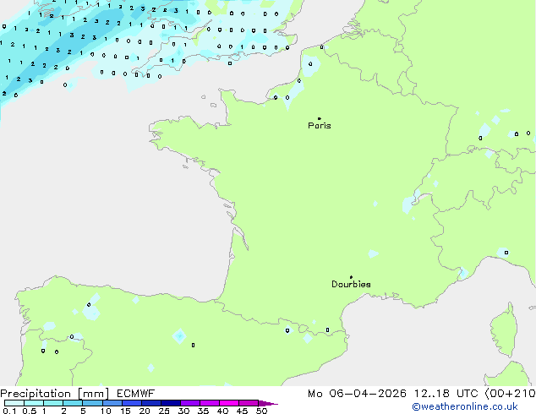Select the legend swatch starting at 10
Viewport: 536px width, 414px height.
tap(112, 403)
